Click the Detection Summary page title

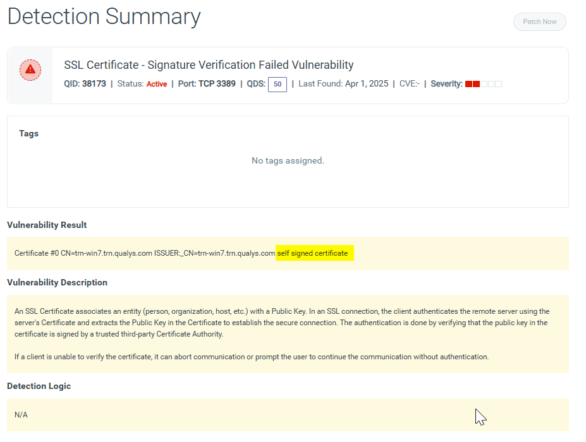tap(104, 16)
